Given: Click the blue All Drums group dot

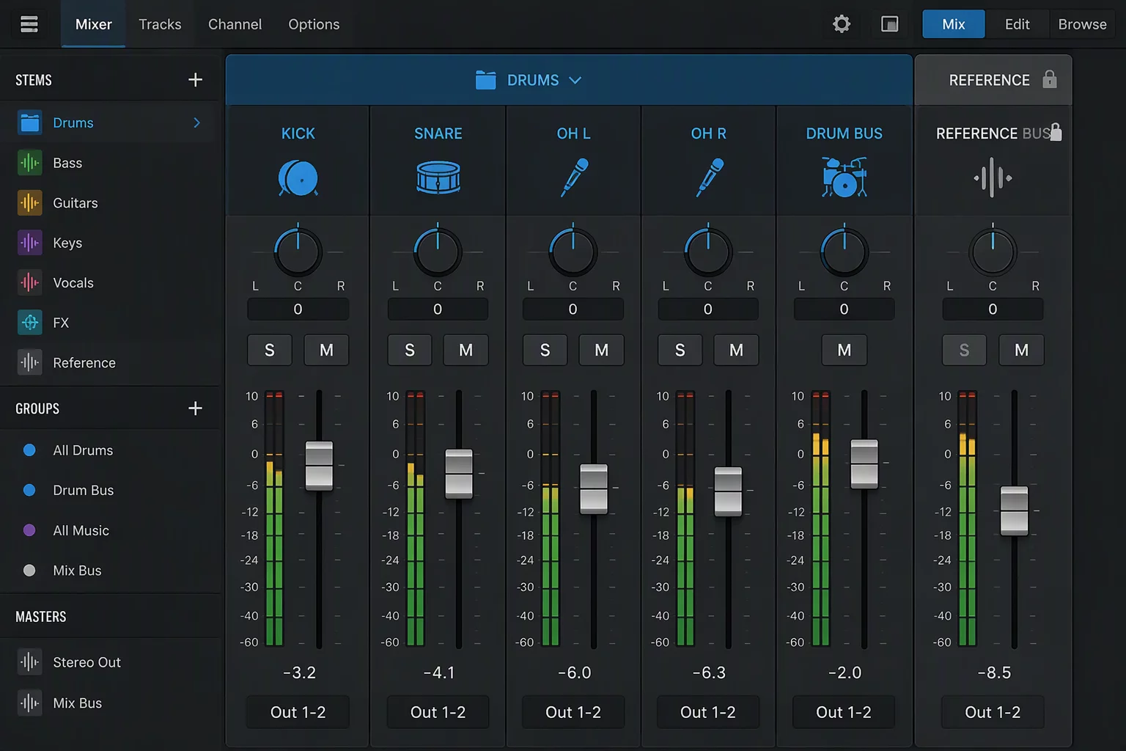Looking at the screenshot, I should pos(29,450).
